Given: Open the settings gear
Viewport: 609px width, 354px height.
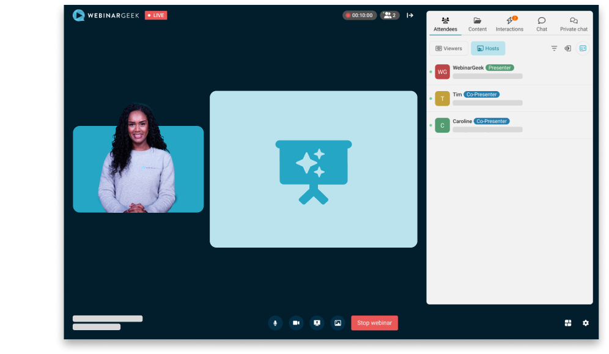Looking at the screenshot, I should tap(586, 323).
